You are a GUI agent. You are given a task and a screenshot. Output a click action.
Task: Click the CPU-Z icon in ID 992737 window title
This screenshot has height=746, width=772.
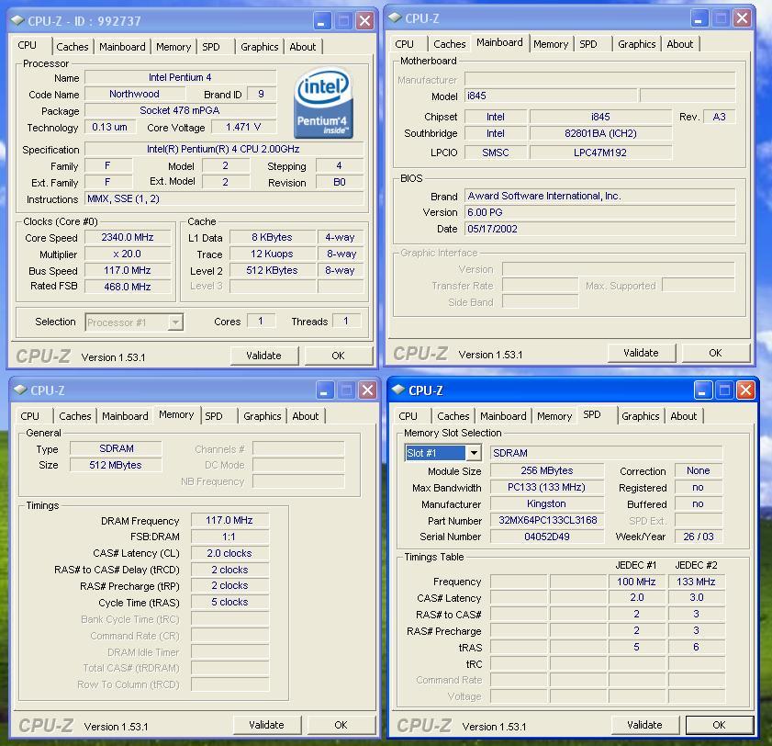click(17, 20)
